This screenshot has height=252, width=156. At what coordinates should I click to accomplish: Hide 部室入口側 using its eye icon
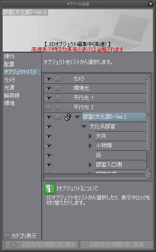coord(49,165)
